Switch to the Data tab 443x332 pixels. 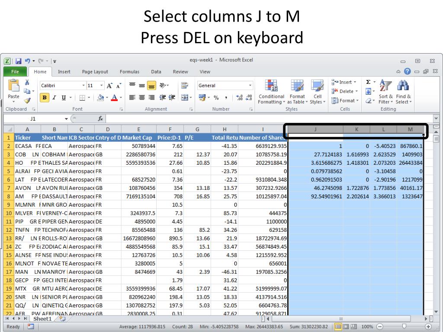[x=156, y=72]
